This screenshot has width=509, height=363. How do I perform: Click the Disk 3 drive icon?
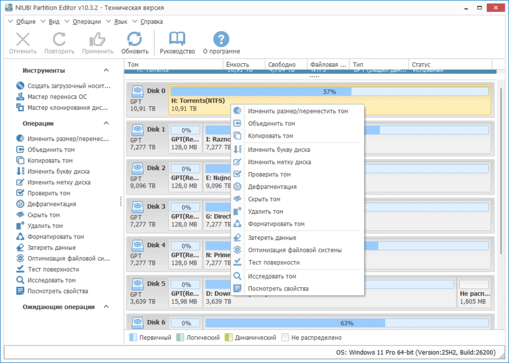pos(137,207)
